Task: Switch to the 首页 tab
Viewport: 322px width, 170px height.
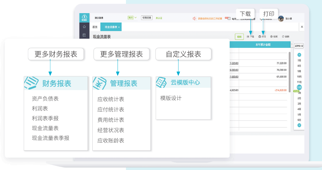Action: coord(95,27)
